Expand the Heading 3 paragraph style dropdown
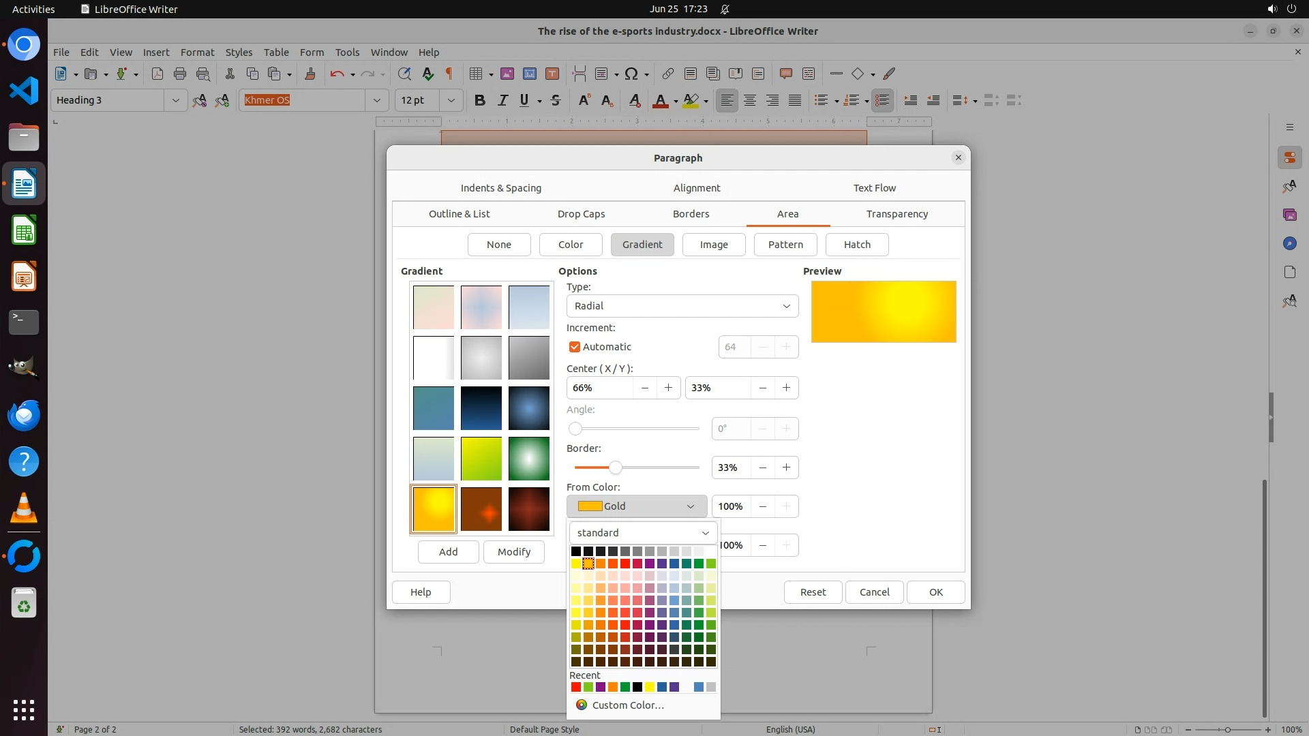 [x=175, y=100]
